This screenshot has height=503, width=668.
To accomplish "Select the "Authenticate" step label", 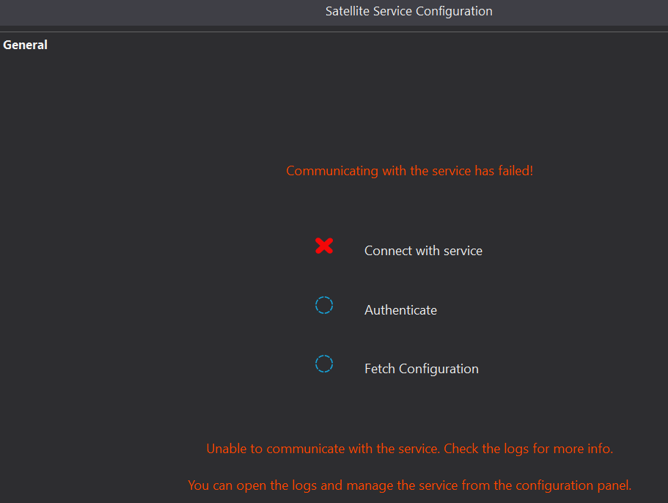I will coord(400,310).
